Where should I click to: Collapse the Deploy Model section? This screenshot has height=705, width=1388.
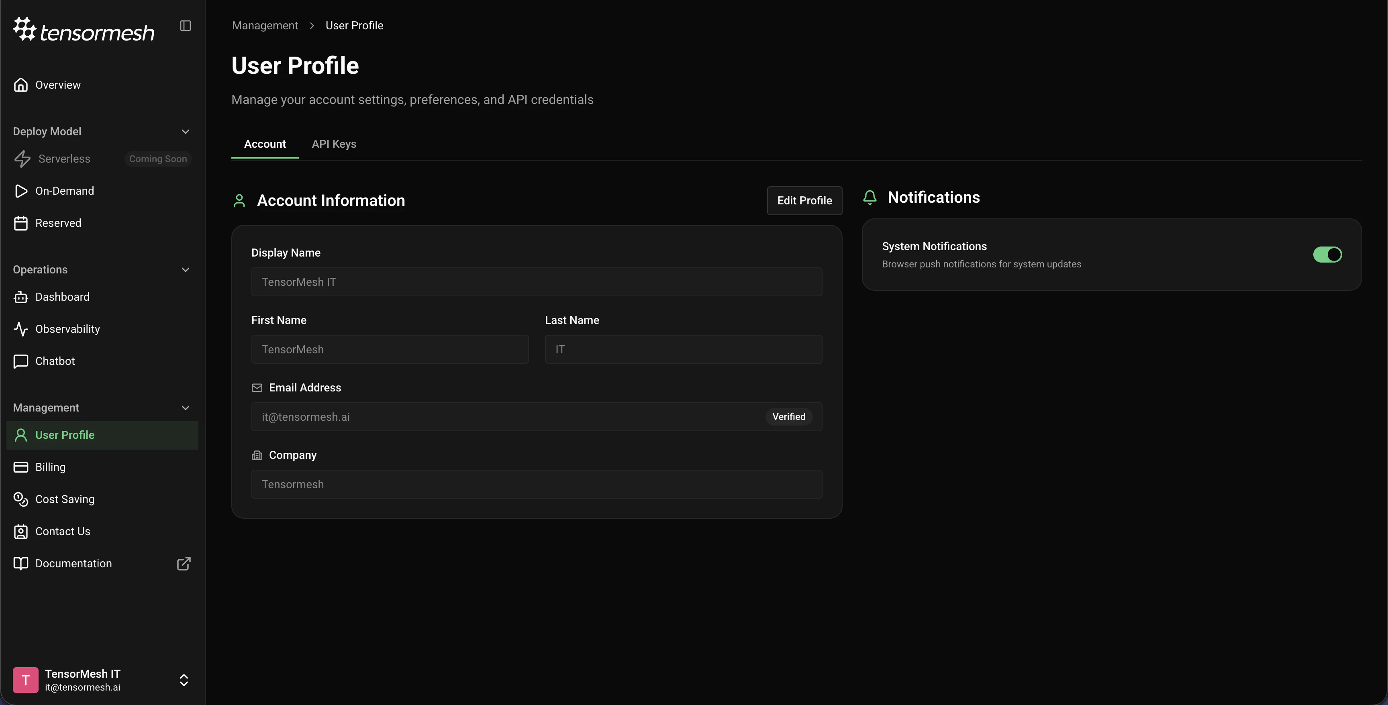tap(186, 131)
